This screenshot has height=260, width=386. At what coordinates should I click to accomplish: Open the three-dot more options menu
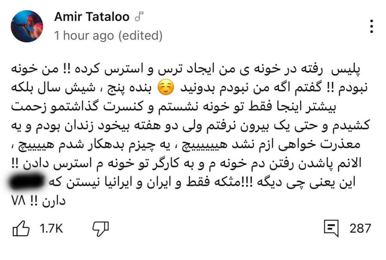click(372, 27)
